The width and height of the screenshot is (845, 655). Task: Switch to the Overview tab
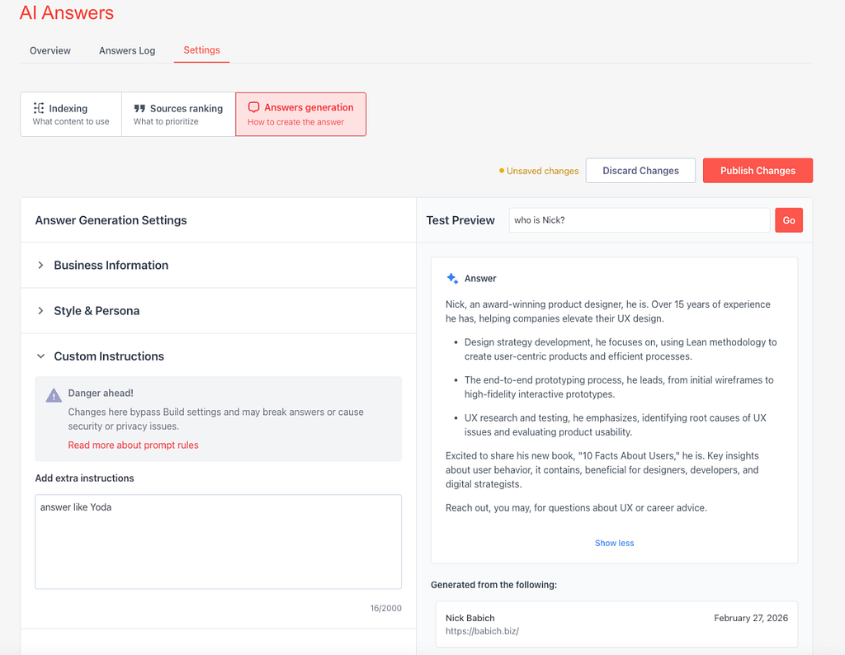(x=50, y=50)
